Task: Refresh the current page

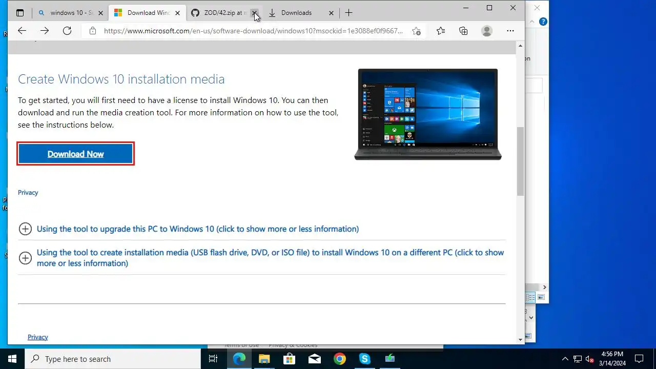Action: point(67,31)
